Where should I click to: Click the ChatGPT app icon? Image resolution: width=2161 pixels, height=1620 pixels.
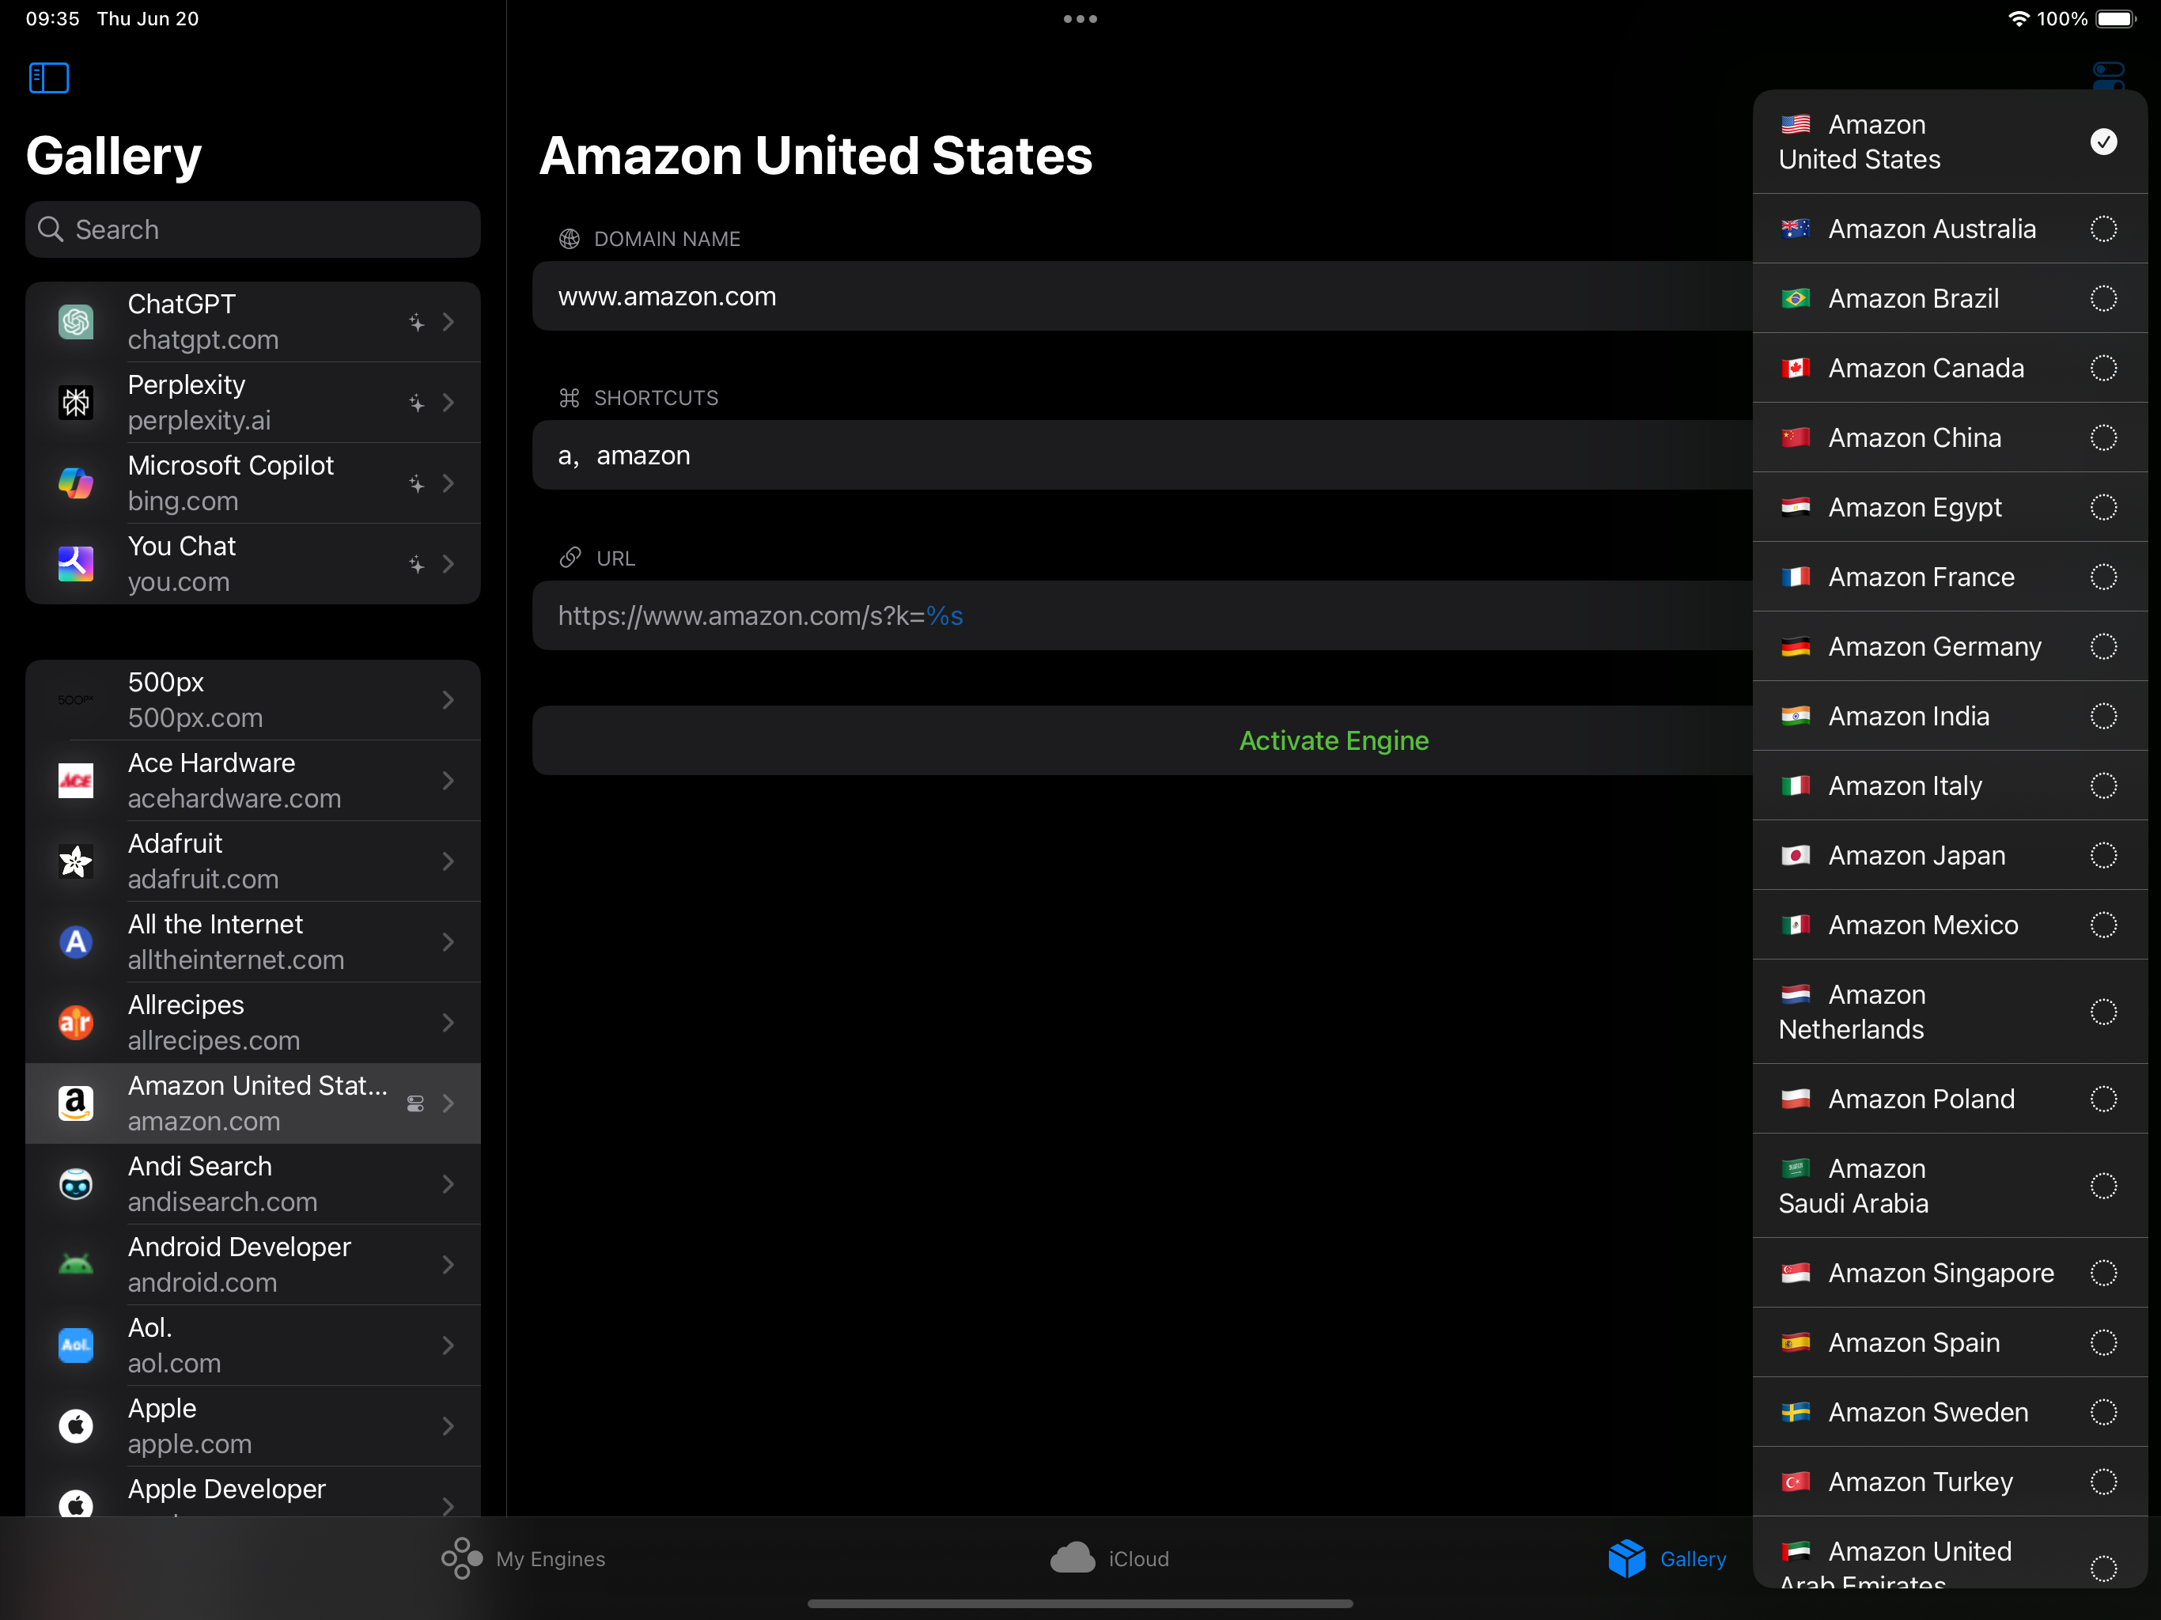pos(76,321)
